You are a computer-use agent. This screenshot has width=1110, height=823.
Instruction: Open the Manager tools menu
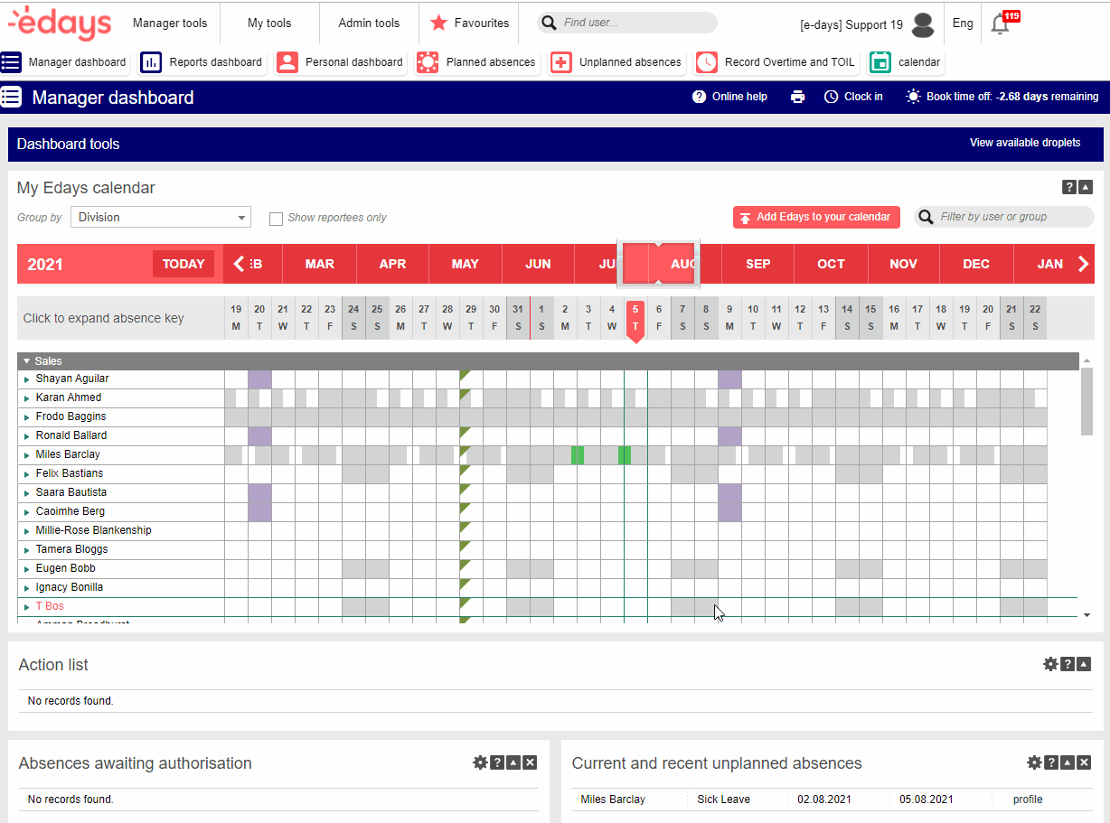(x=170, y=23)
